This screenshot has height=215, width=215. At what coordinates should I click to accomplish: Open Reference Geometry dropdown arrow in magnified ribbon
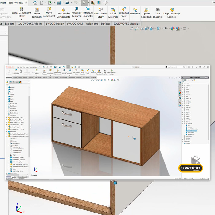point(88,19)
